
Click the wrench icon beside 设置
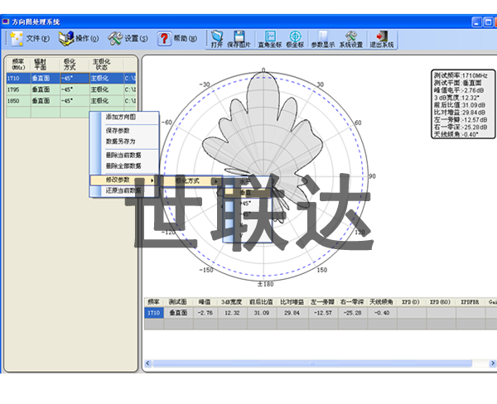[x=115, y=39]
